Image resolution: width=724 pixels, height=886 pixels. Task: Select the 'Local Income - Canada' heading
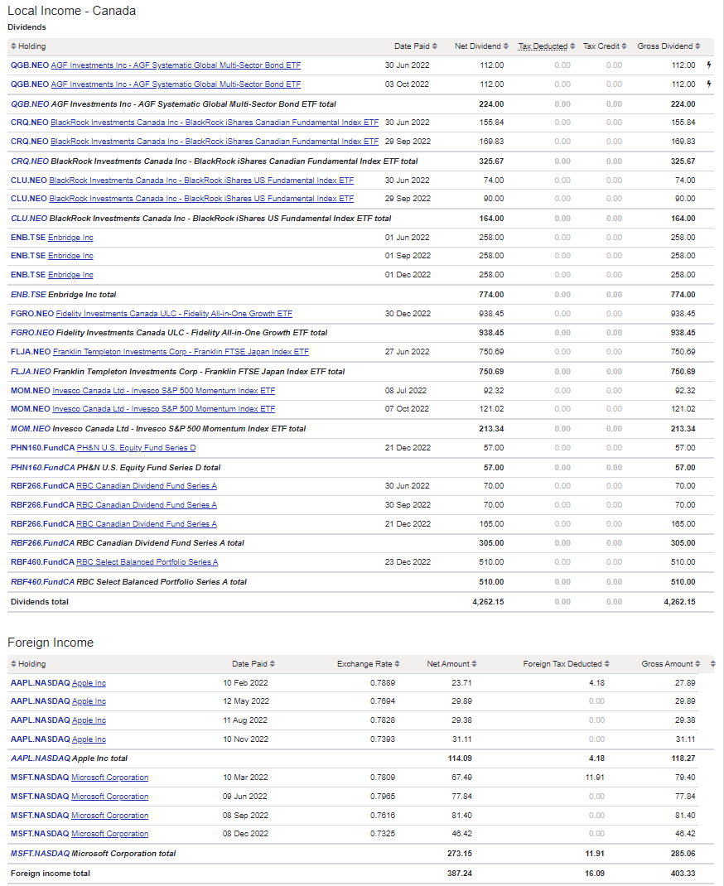pyautogui.click(x=72, y=11)
